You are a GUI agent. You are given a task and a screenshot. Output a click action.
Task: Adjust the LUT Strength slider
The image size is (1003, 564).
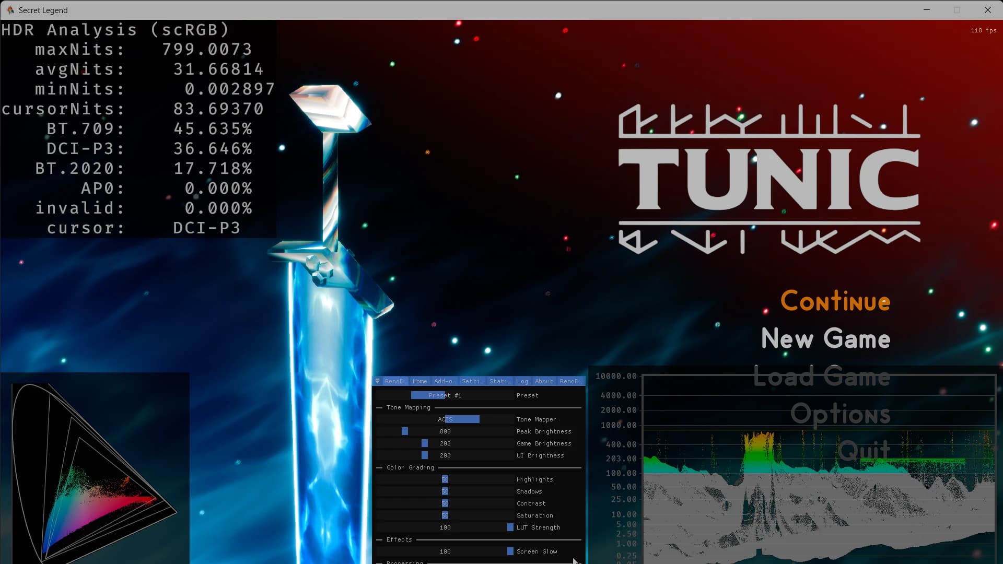tap(445, 527)
